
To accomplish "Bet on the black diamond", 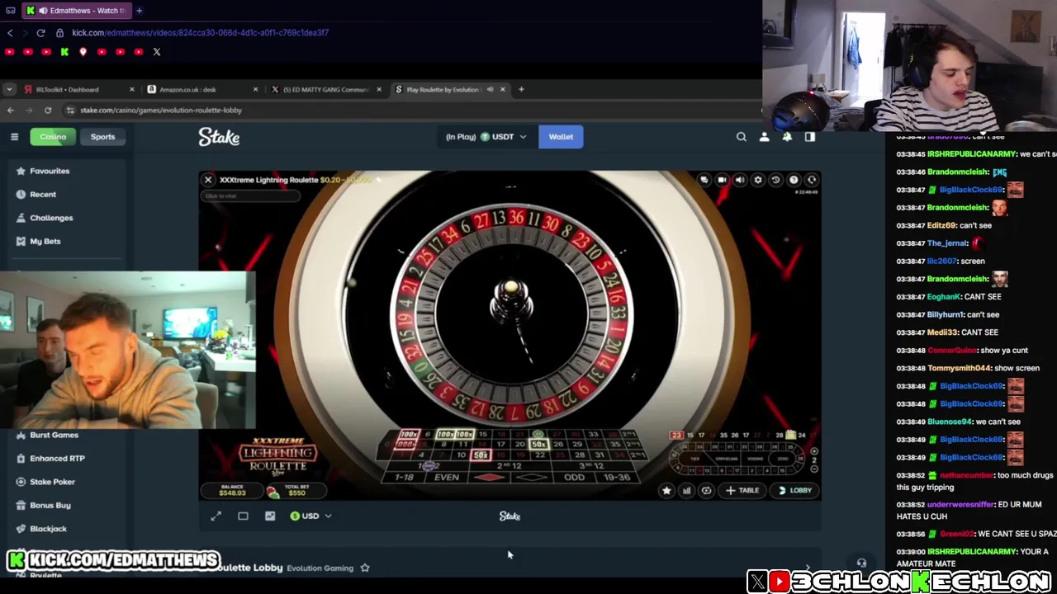I will pyautogui.click(x=532, y=478).
